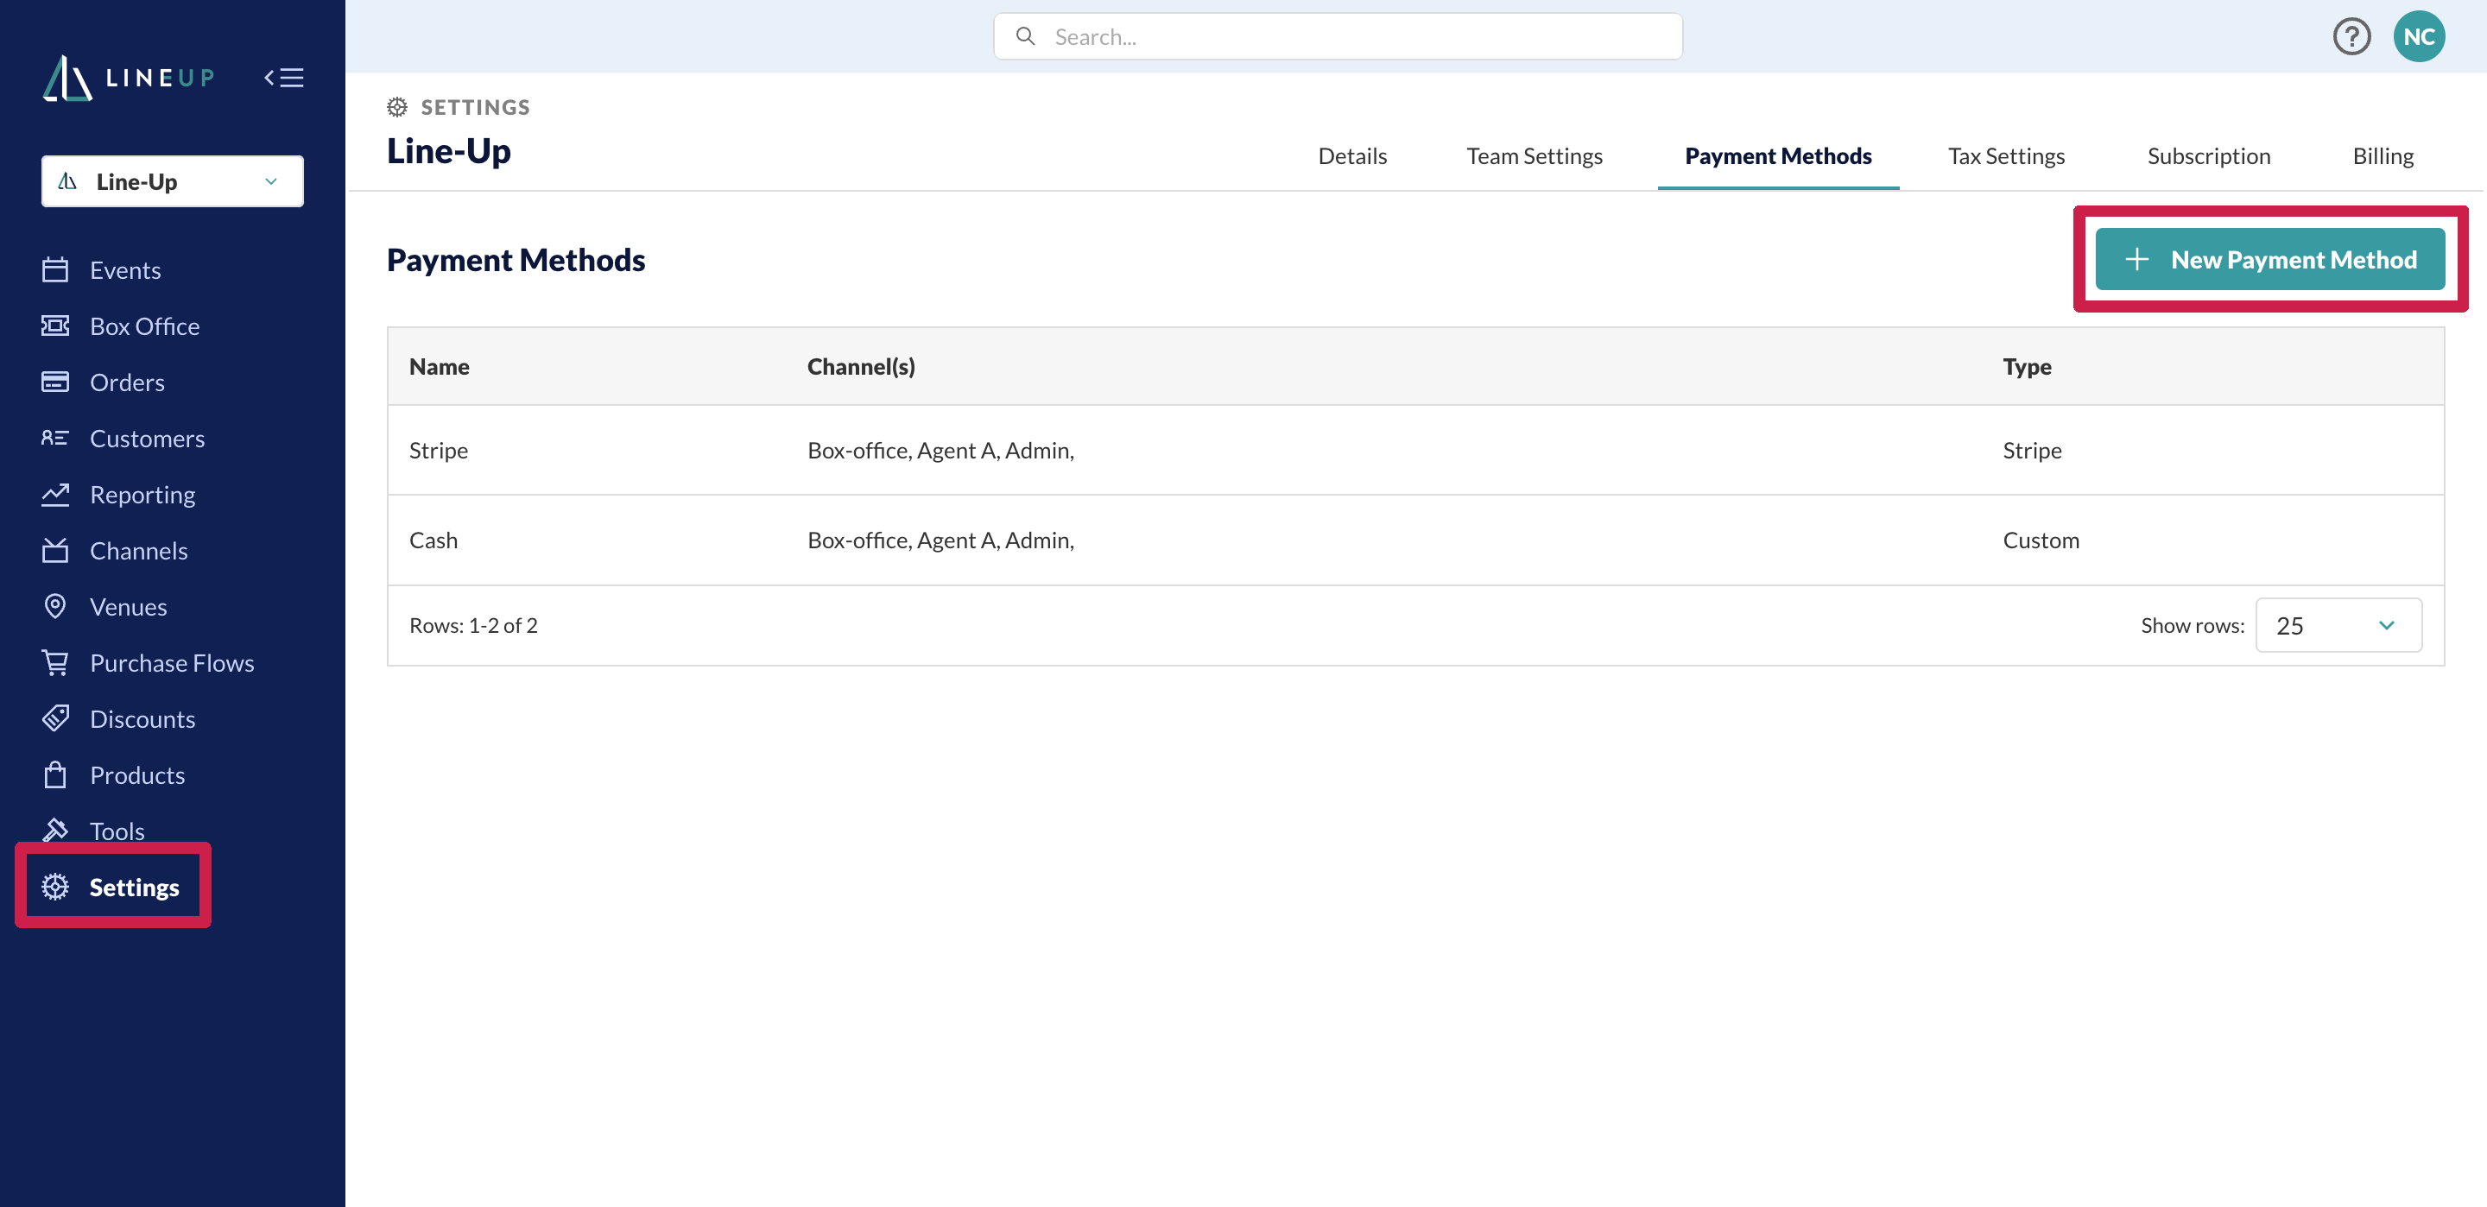The height and width of the screenshot is (1207, 2487).
Task: Click the search magnifier icon
Action: 1025,36
